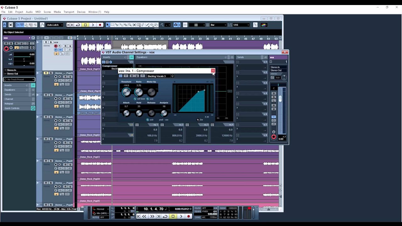
Task: Click the compressor Make-Up knob
Action: coord(151,92)
